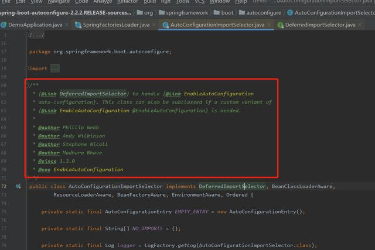The height and width of the screenshot is (250, 375).
Task: Collapse the Javadoc comment at line 60
Action: tap(27, 85)
